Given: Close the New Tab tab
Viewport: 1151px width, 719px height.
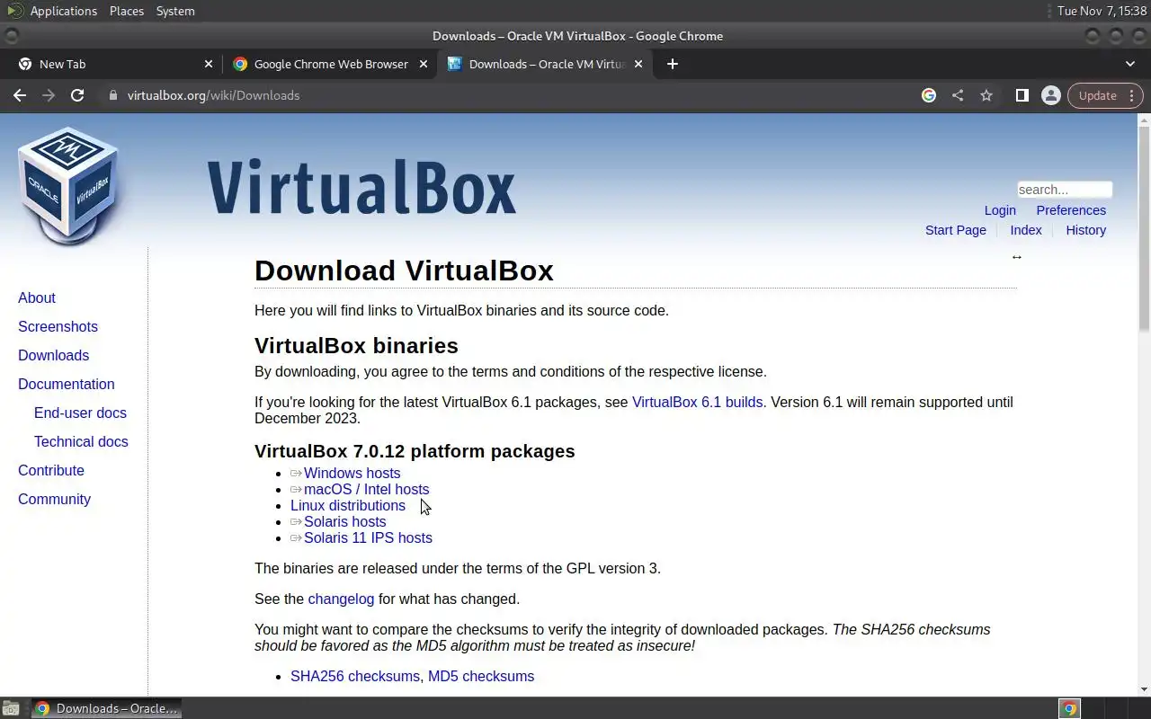Looking at the screenshot, I should [x=209, y=64].
